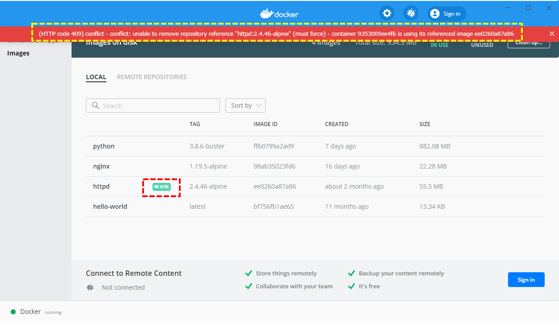Minimize the Docker window

[x=508, y=8]
